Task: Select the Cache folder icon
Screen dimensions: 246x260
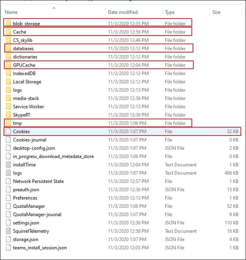Action: [8, 32]
